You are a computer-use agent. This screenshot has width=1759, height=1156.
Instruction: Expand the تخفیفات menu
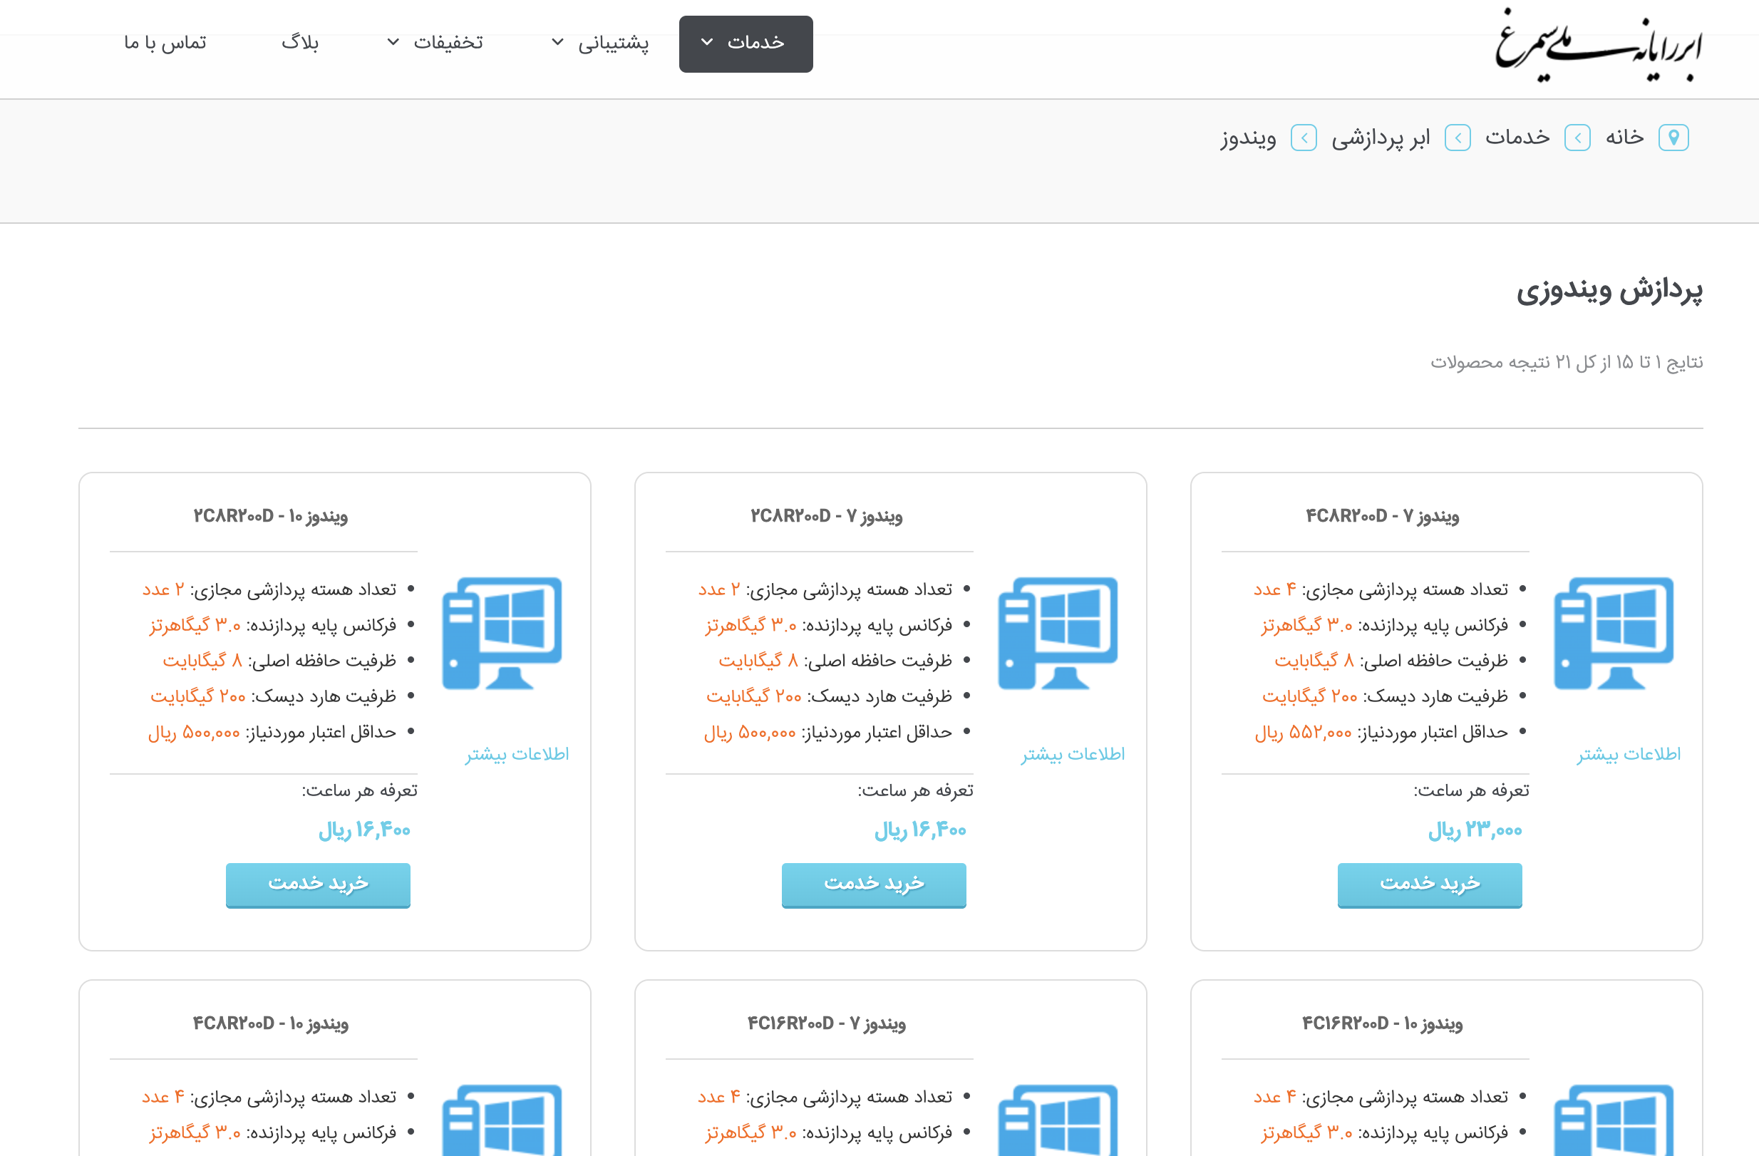tap(436, 43)
